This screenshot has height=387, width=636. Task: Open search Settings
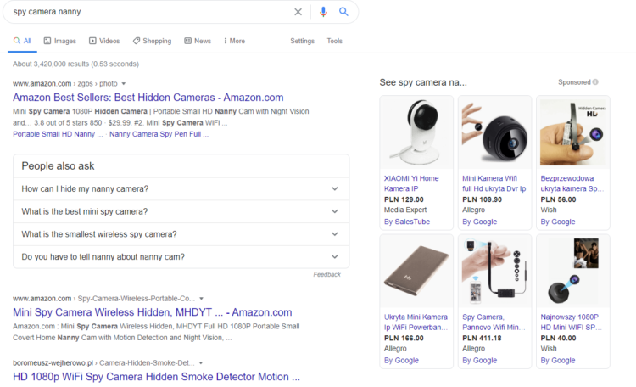[302, 41]
